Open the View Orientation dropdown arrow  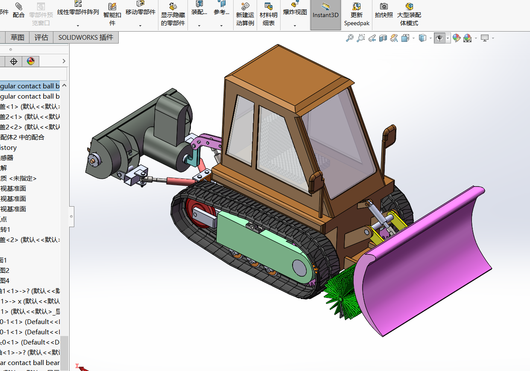click(413, 38)
